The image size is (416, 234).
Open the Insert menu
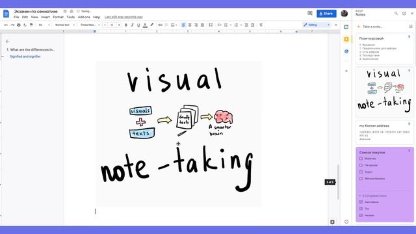click(45, 17)
